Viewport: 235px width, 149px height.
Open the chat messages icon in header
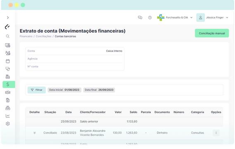(140, 18)
